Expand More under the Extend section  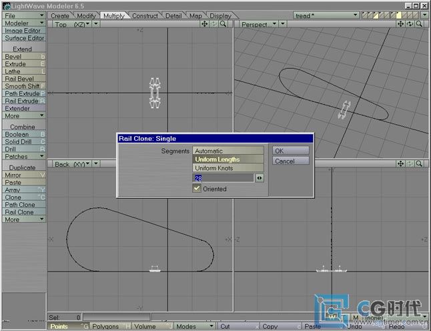tap(24, 115)
